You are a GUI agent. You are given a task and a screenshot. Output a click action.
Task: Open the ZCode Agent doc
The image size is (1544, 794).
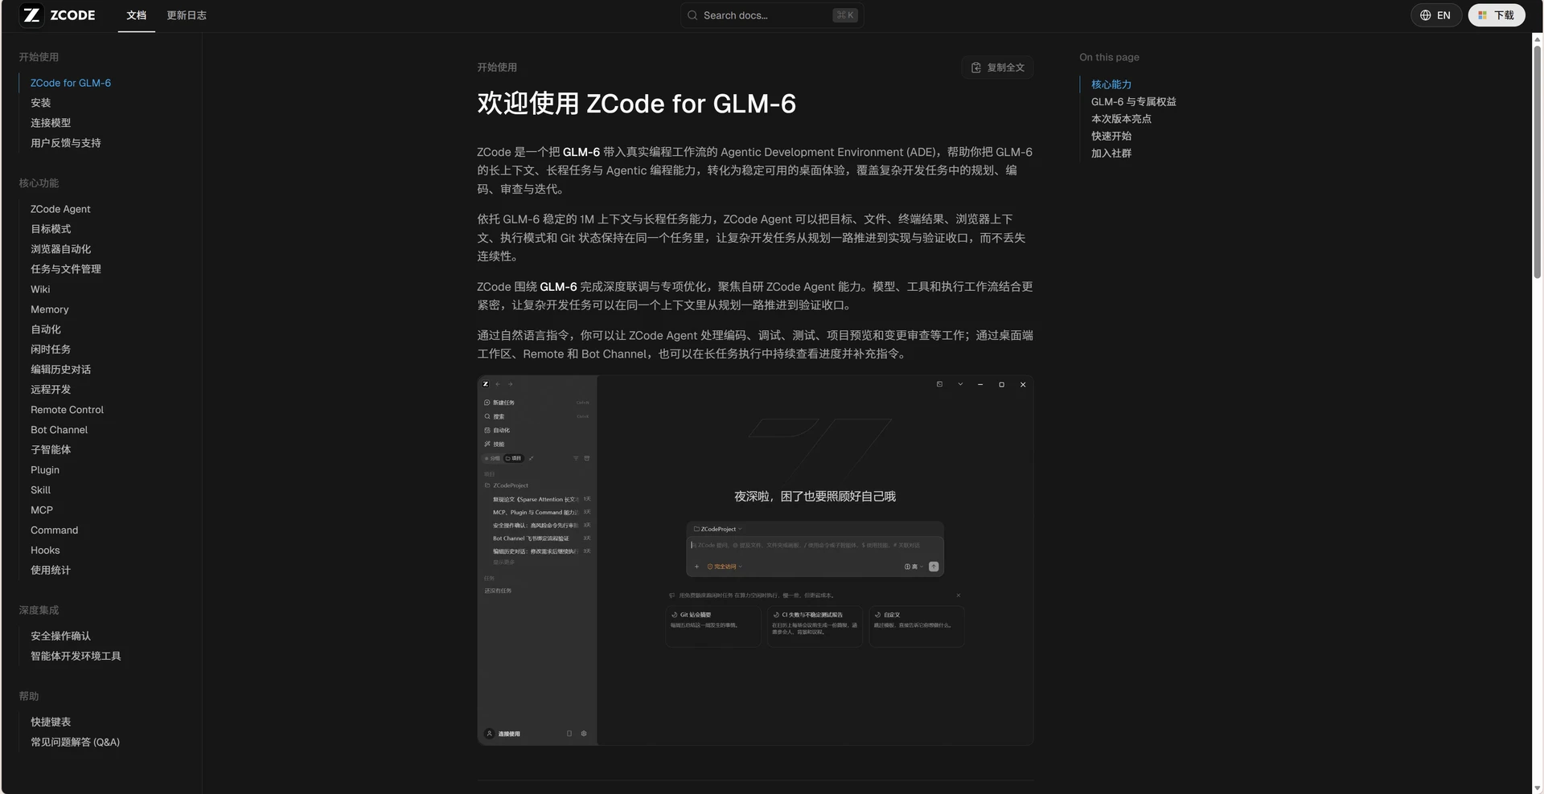60,209
